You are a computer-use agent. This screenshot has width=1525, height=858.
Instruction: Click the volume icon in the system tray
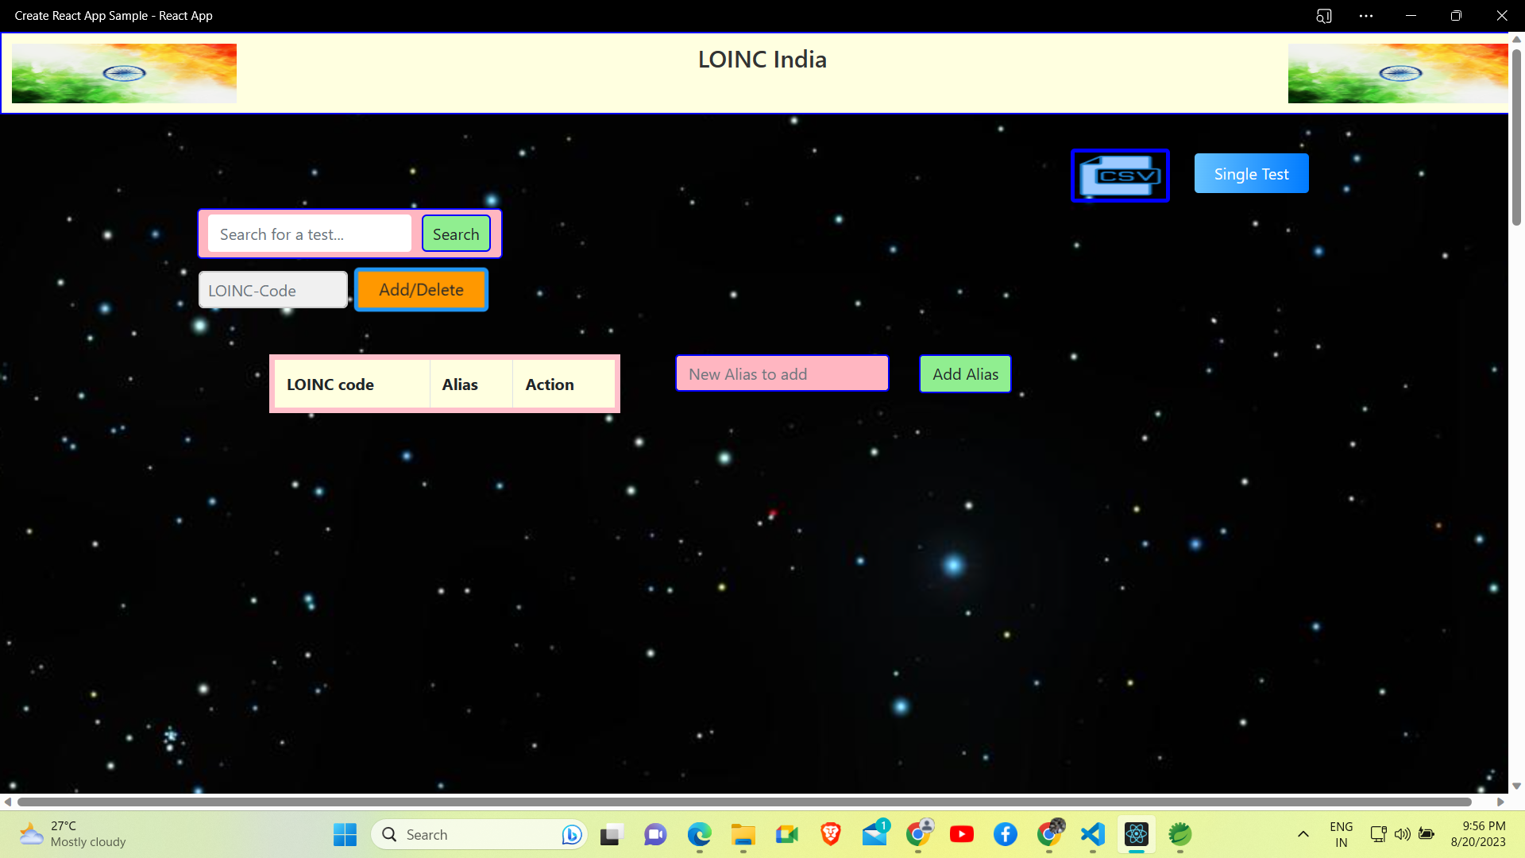click(1402, 834)
